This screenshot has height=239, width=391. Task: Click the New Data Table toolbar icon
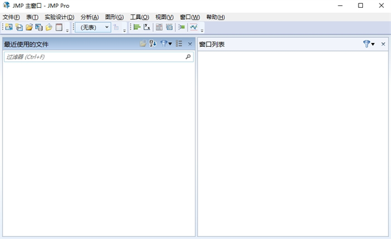[x=8, y=27]
